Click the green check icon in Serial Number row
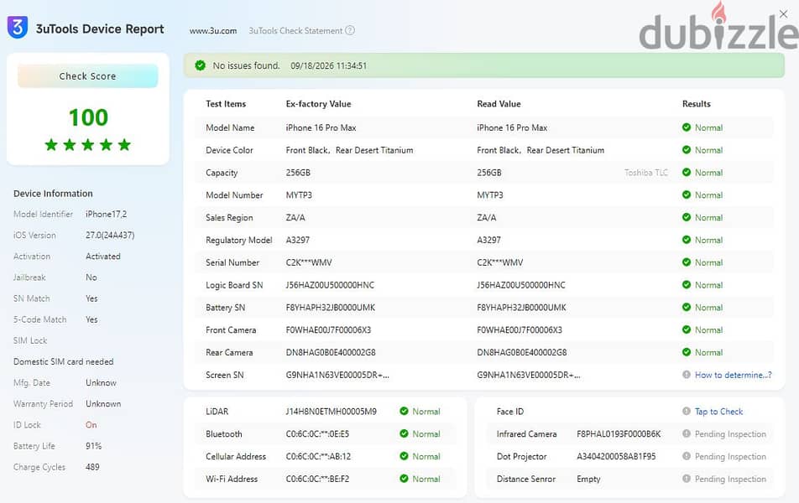This screenshot has width=799, height=503. pyautogui.click(x=687, y=262)
